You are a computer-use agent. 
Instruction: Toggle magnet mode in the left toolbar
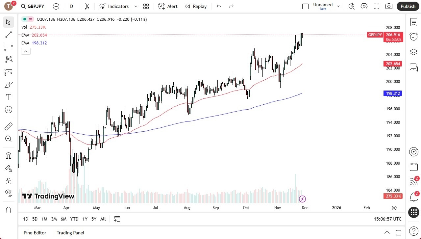(x=8, y=155)
